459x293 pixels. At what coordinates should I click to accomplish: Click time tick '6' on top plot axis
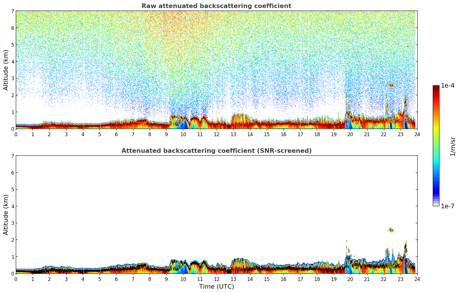(116, 134)
